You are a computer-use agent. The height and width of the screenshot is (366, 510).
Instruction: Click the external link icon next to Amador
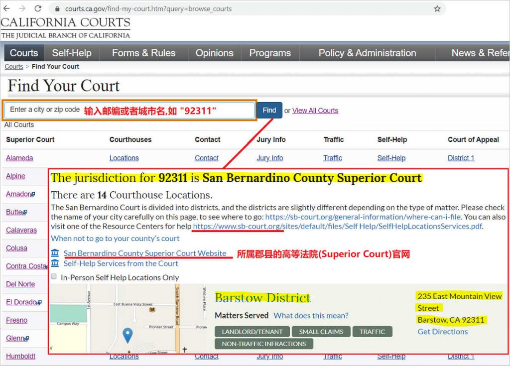point(32,195)
